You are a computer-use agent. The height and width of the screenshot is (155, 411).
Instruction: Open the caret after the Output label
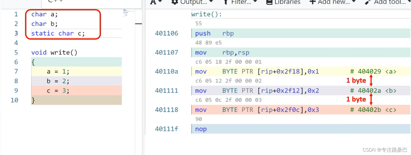(211, 2)
